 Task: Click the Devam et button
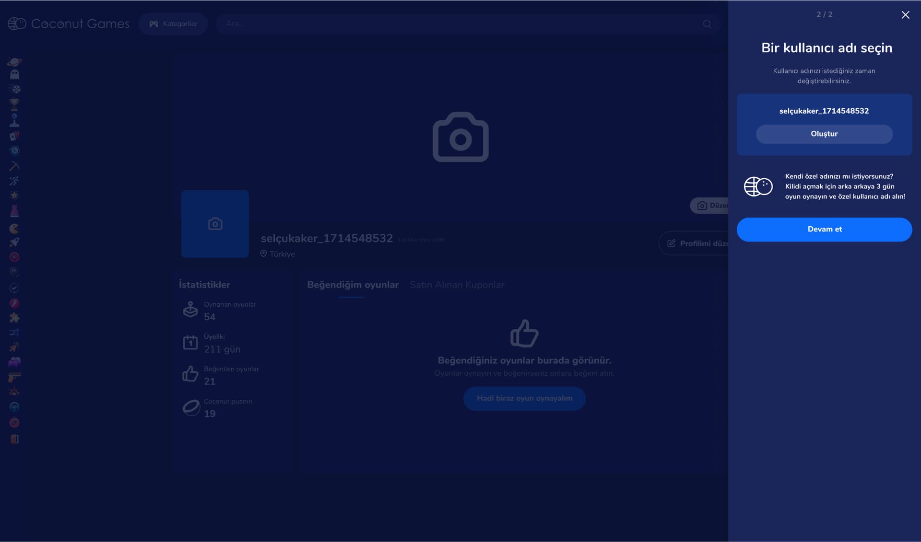click(x=824, y=230)
